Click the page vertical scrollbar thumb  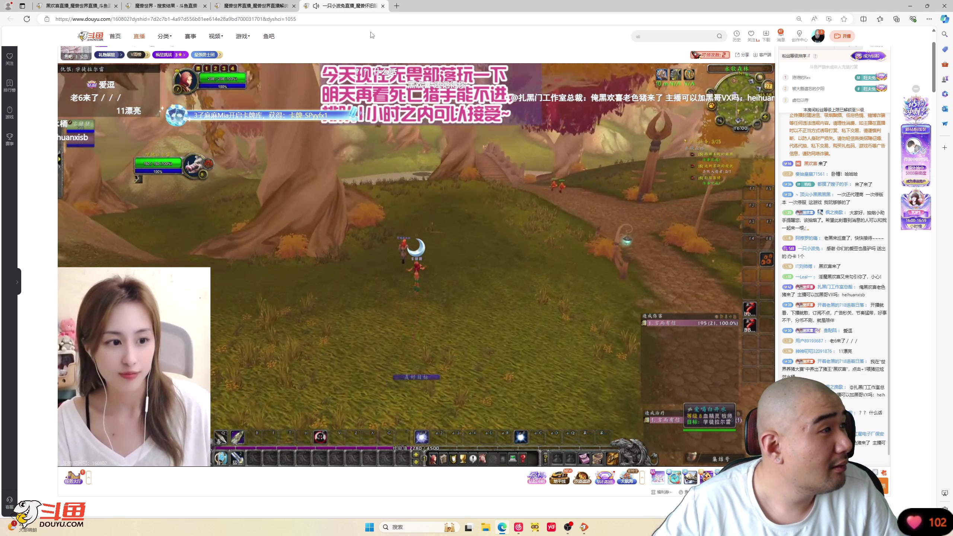coord(933,67)
